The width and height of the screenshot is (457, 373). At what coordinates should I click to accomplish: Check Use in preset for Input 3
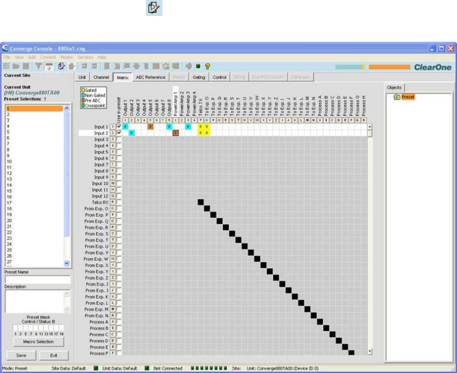(119, 139)
